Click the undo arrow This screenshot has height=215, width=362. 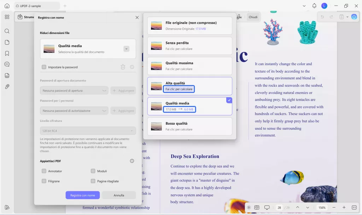point(322,17)
